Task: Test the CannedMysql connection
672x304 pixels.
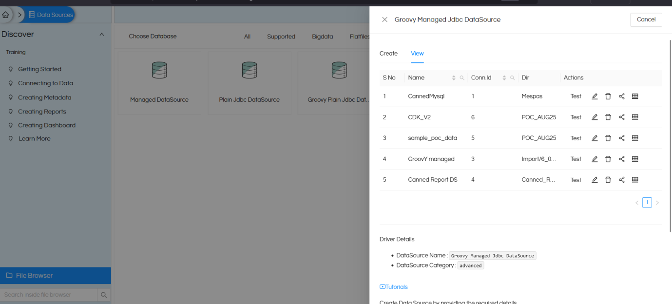Action: [576, 96]
